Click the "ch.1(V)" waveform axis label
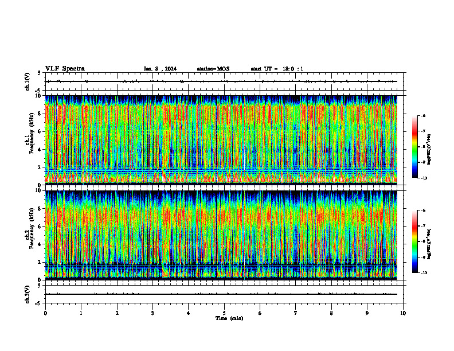Screen dimensions: 454x351 pos(28,81)
